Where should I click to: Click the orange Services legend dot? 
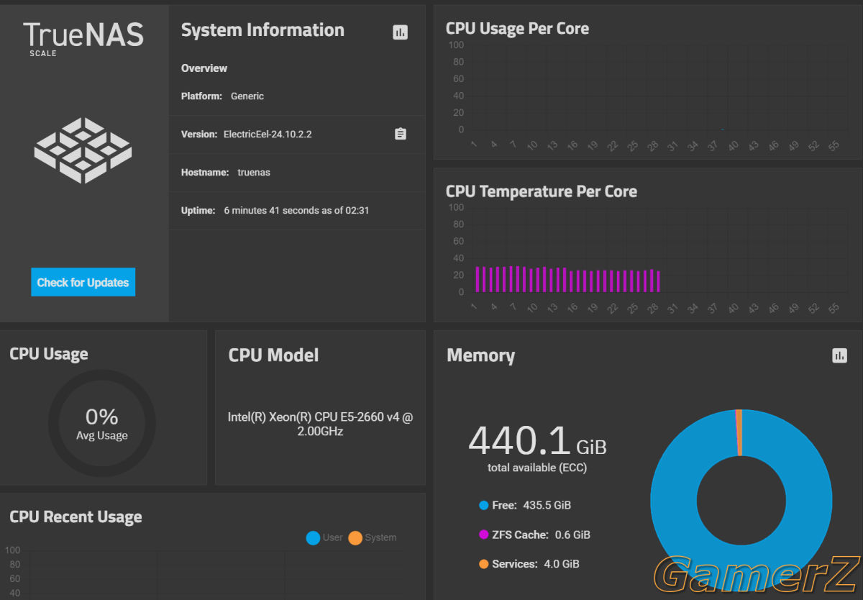coord(483,565)
